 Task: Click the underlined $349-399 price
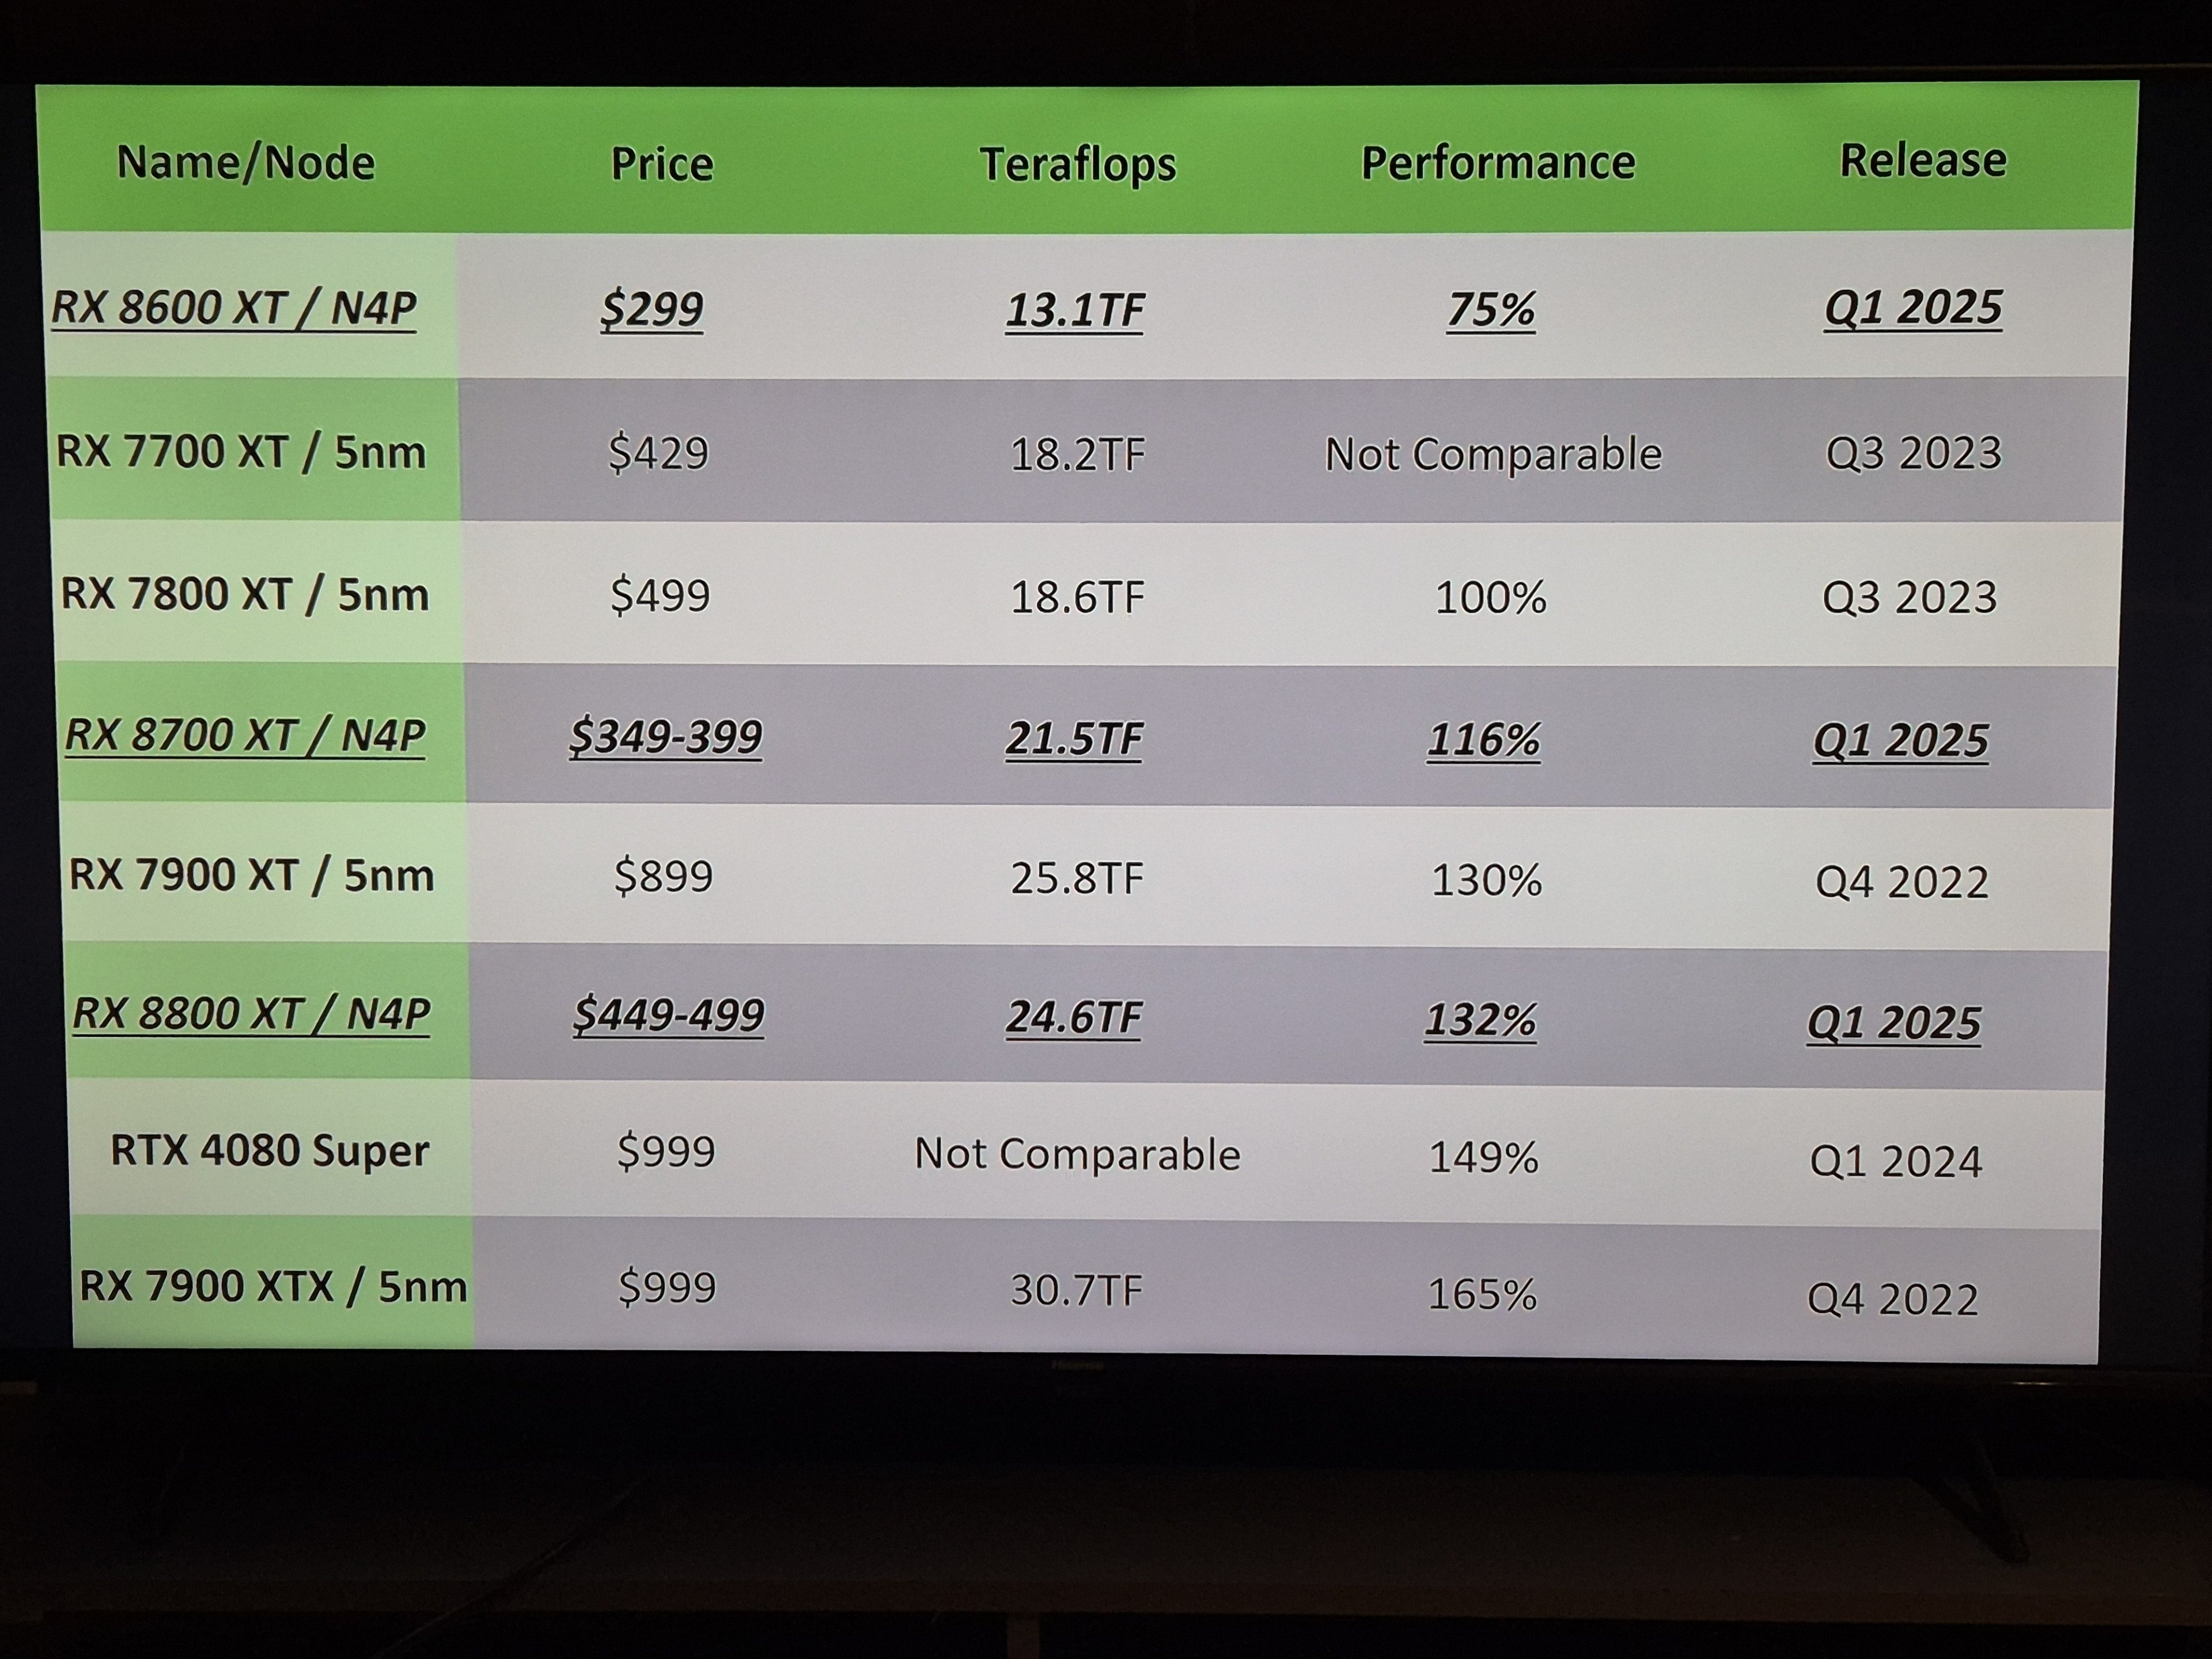(666, 737)
